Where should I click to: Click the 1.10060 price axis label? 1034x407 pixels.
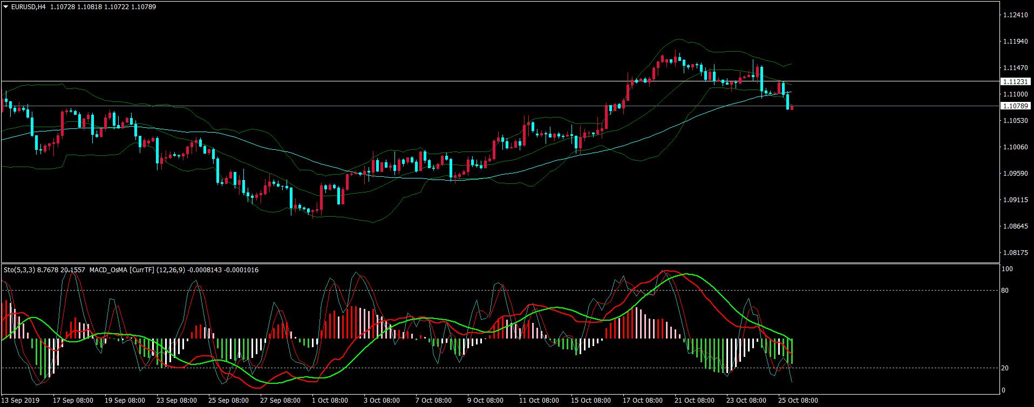pyautogui.click(x=1015, y=147)
